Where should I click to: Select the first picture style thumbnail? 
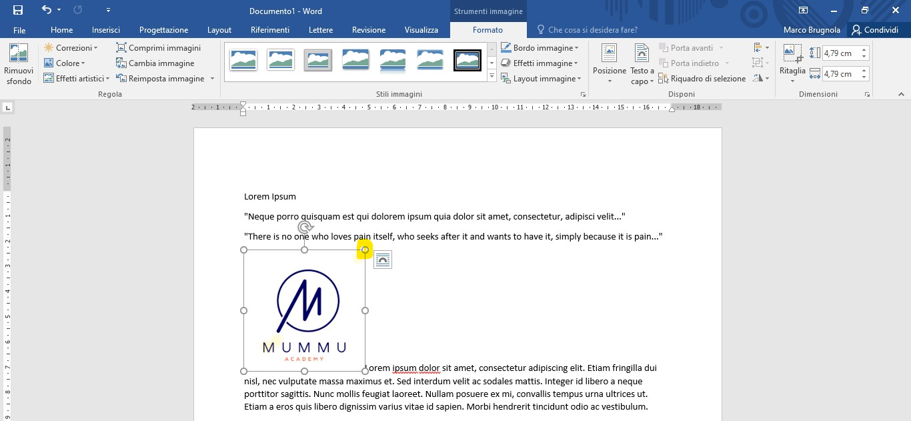243,59
